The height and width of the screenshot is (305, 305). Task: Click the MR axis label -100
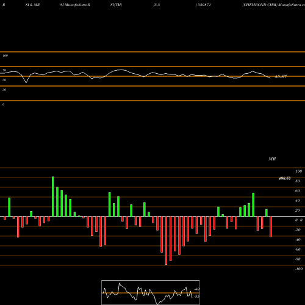pyautogui.click(x=299, y=269)
